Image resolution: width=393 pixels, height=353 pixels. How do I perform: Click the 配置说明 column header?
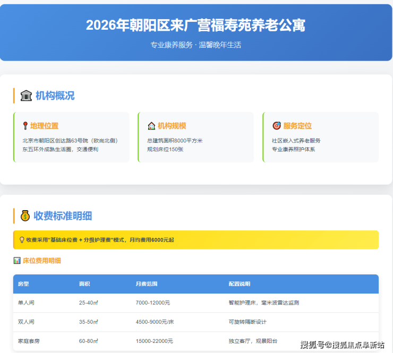click(239, 284)
